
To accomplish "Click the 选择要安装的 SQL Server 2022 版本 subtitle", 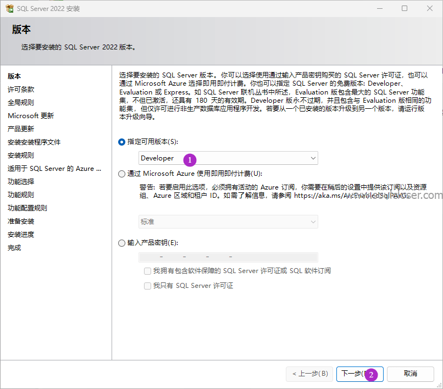I will coord(79,47).
